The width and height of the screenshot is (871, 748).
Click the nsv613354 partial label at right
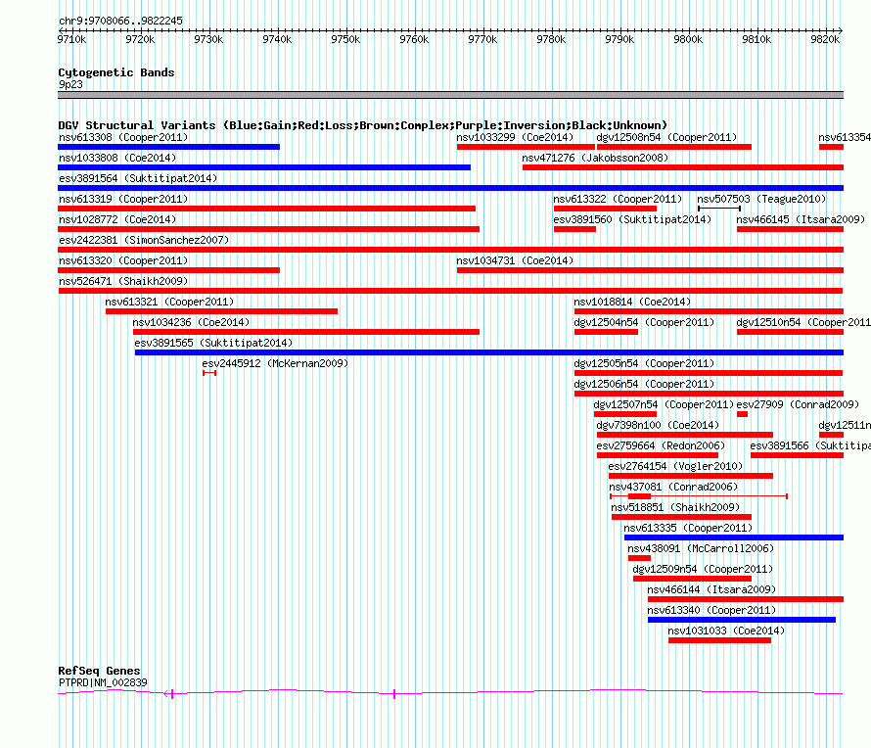point(845,137)
